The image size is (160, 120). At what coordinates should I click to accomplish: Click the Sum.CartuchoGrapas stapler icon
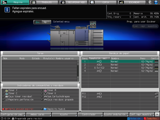(x=45, y=97)
